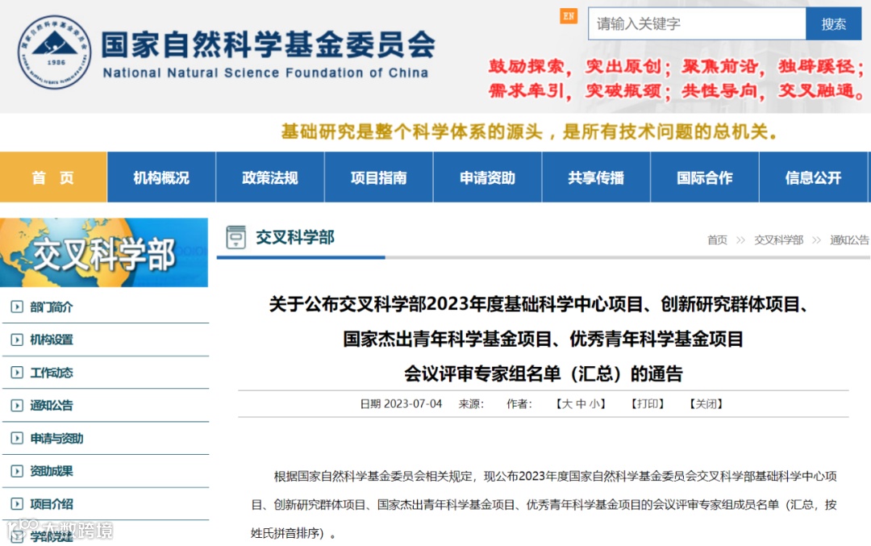Click the 国家自然科学基金委员会 site title
Screen dimensions: 871x546
tap(269, 44)
